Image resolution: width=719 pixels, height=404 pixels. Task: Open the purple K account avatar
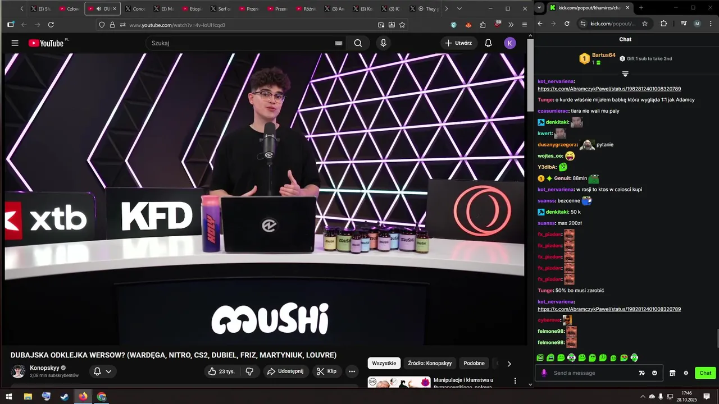click(x=510, y=43)
